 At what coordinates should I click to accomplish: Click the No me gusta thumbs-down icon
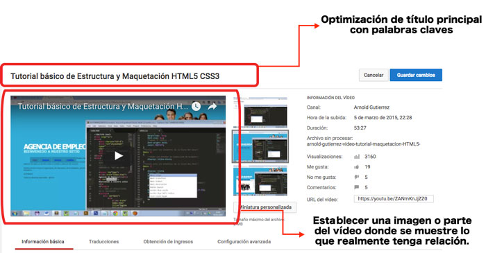coord(357,177)
